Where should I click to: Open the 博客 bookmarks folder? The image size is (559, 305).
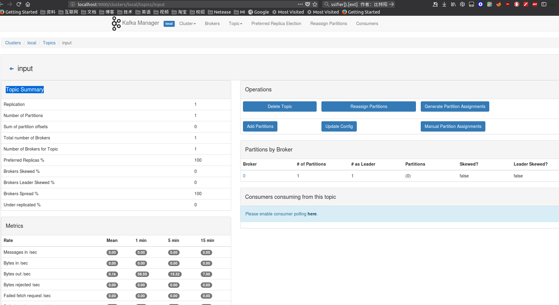(x=107, y=12)
